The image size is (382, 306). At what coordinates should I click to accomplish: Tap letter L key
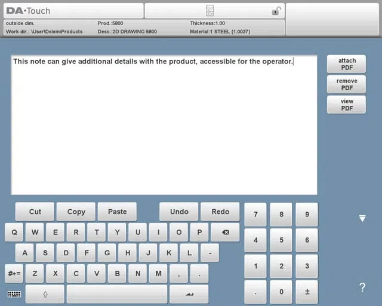pyautogui.click(x=189, y=253)
